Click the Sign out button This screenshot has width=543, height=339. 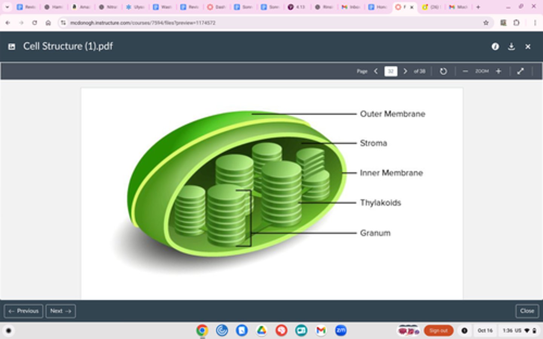(x=439, y=331)
